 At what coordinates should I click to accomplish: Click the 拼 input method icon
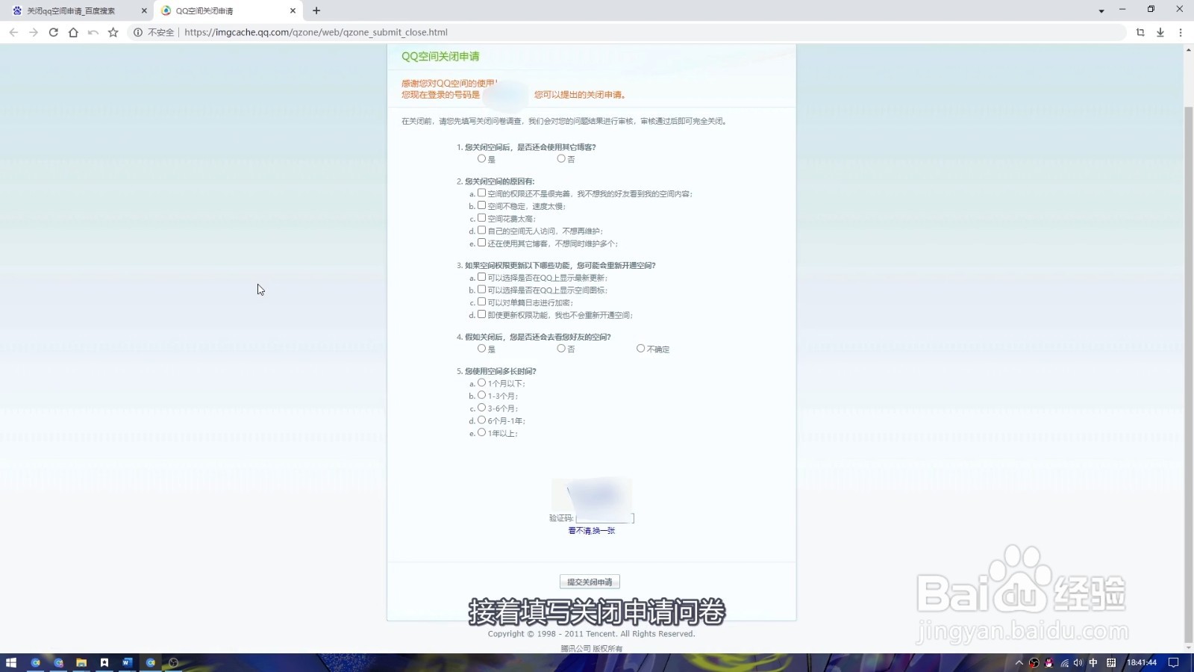[1111, 662]
